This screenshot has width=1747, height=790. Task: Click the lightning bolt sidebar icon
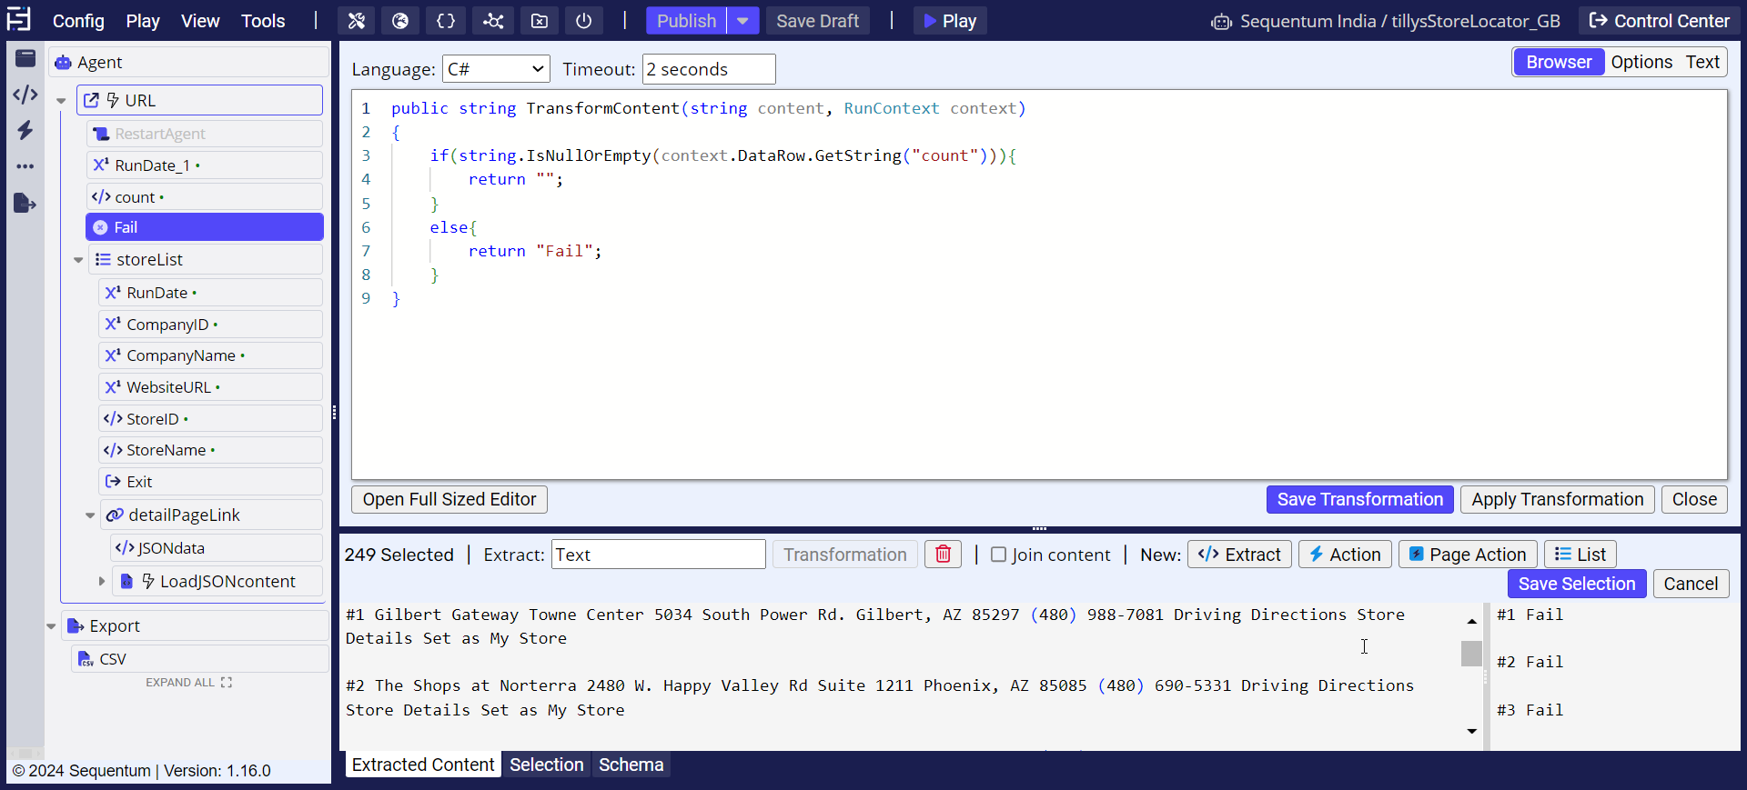pos(25,130)
